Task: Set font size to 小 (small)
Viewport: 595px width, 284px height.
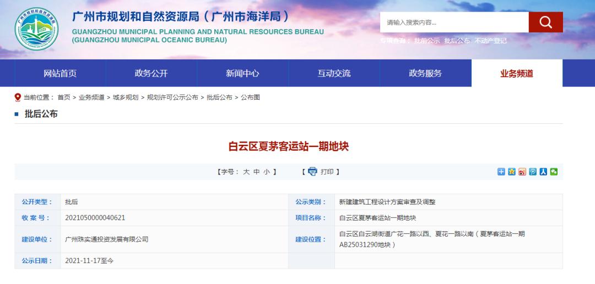Action: click(x=266, y=172)
